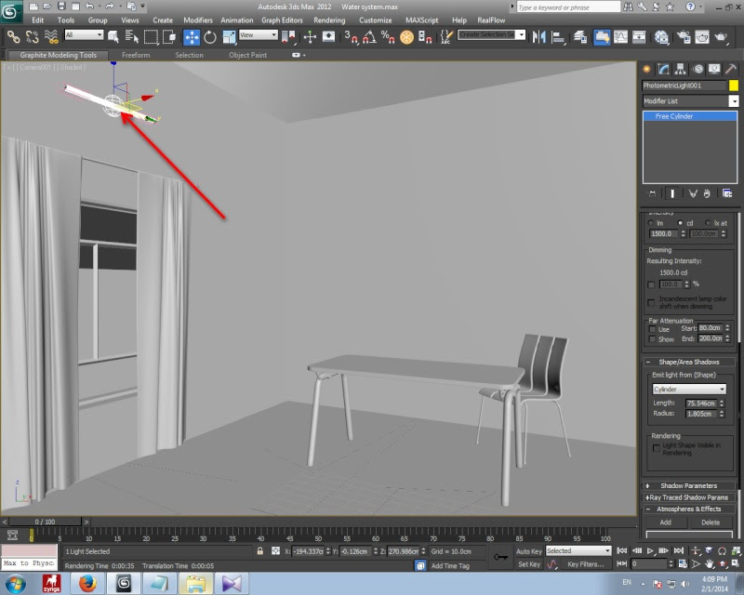This screenshot has height=595, width=744.
Task: Toggle Auto Key mode
Action: click(x=528, y=551)
